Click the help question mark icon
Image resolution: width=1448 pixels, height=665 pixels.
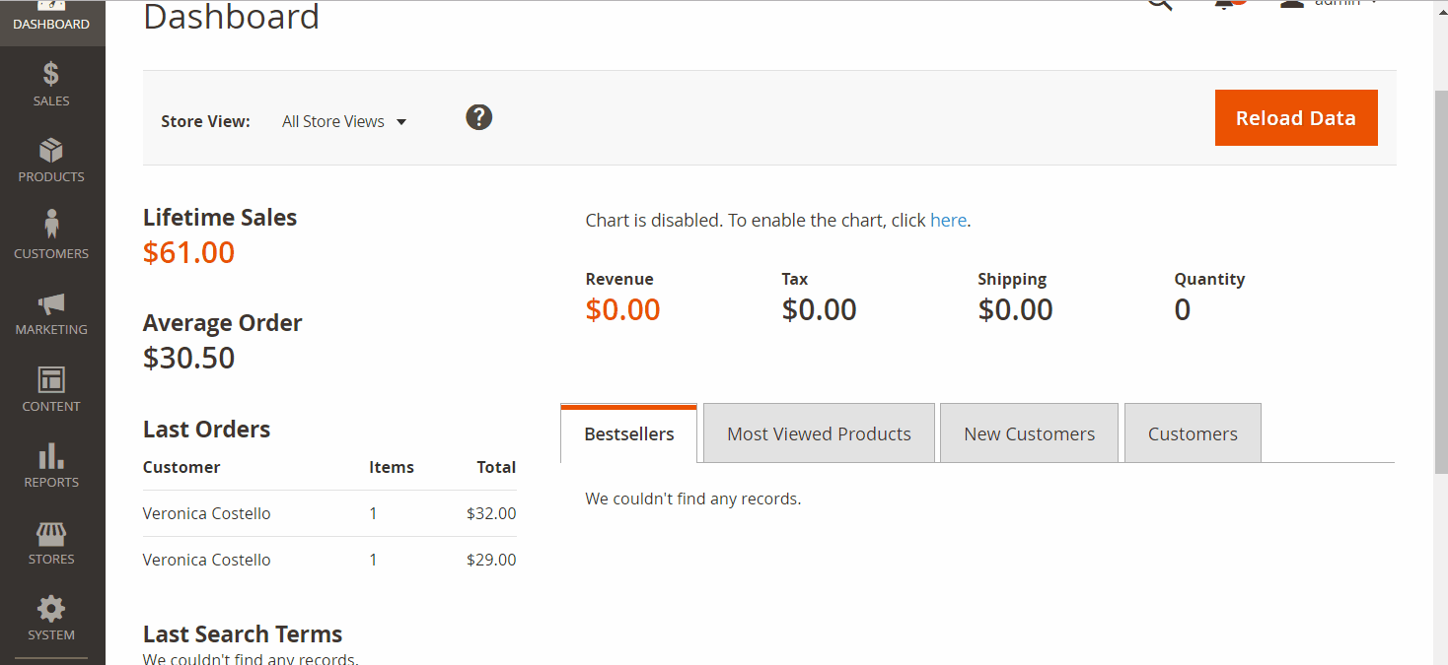coord(478,118)
